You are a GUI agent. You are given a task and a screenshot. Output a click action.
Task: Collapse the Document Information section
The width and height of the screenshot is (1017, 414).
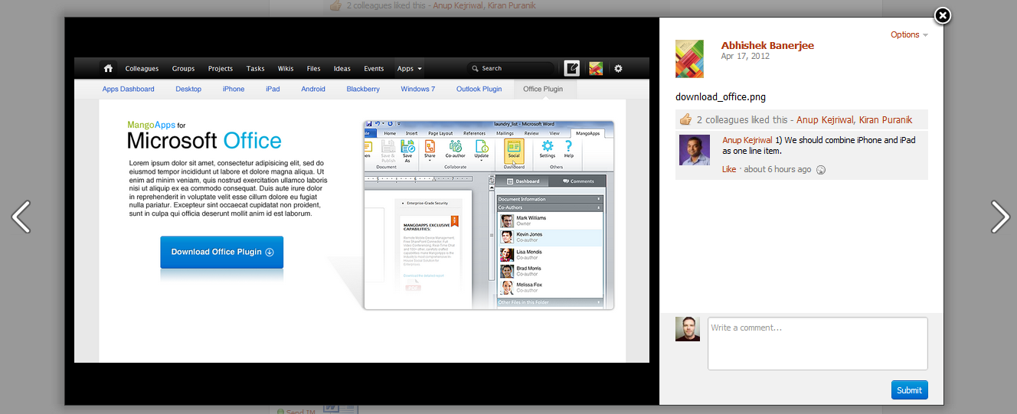click(551, 199)
